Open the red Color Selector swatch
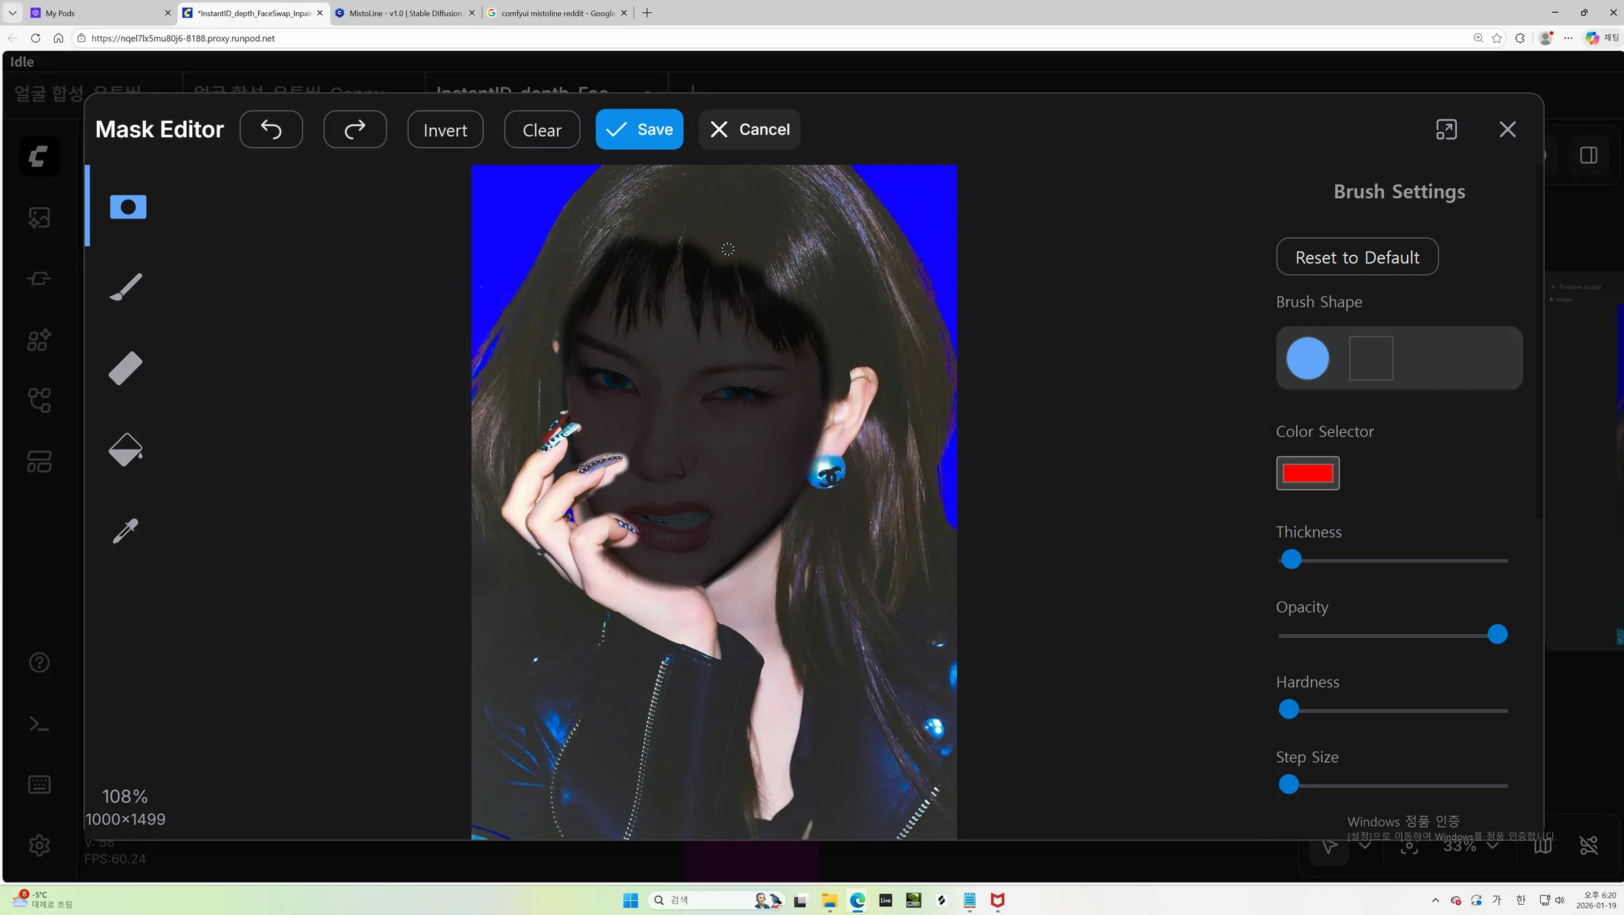1624x915 pixels. (1307, 473)
